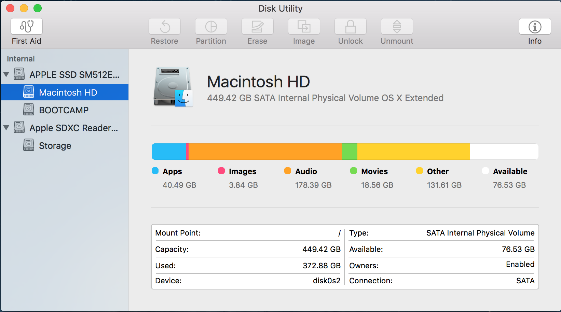
Task: Click the 178.39 GB Audio value
Action: pyautogui.click(x=313, y=185)
